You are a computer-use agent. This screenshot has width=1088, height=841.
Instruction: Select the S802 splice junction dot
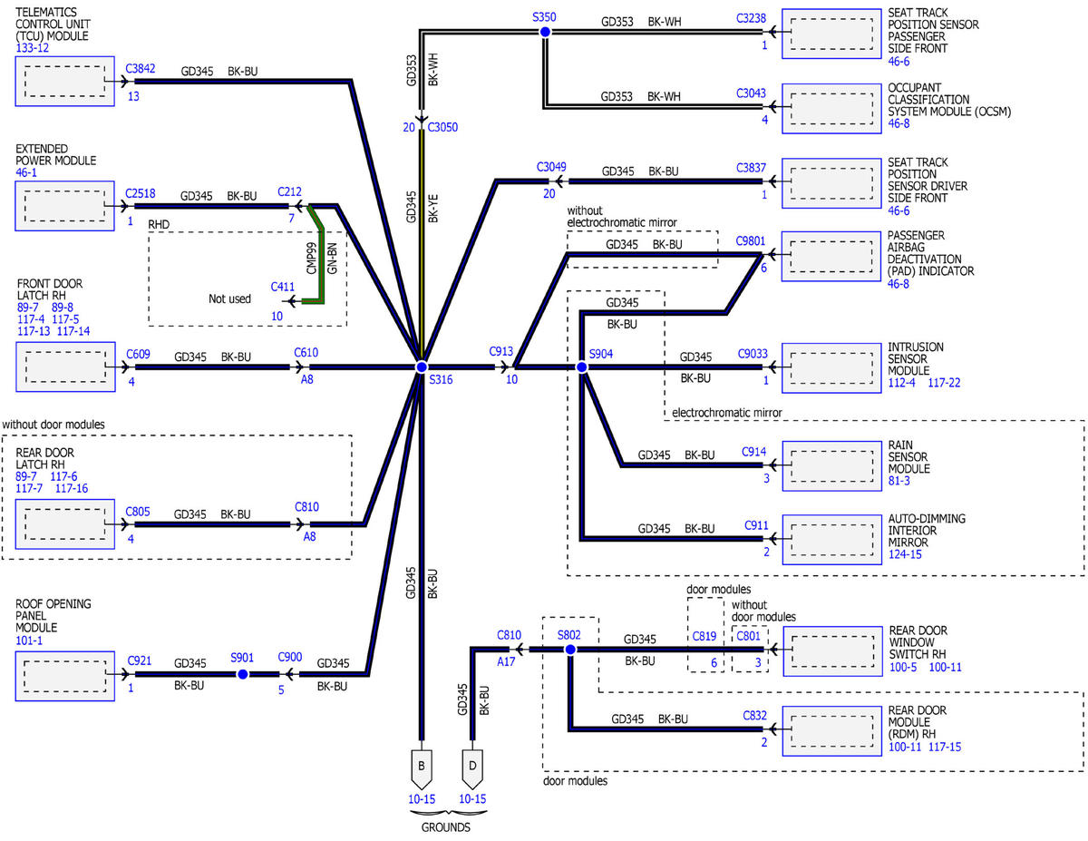(570, 650)
